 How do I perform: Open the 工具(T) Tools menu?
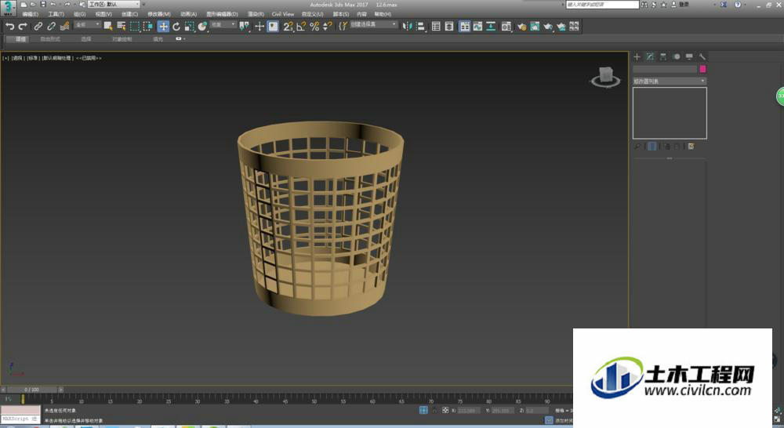[56, 14]
